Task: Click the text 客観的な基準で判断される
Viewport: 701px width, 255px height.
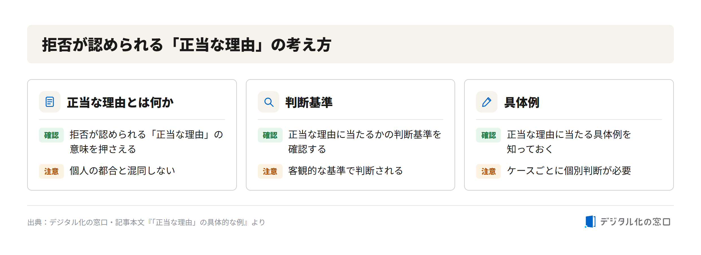Action: point(346,171)
